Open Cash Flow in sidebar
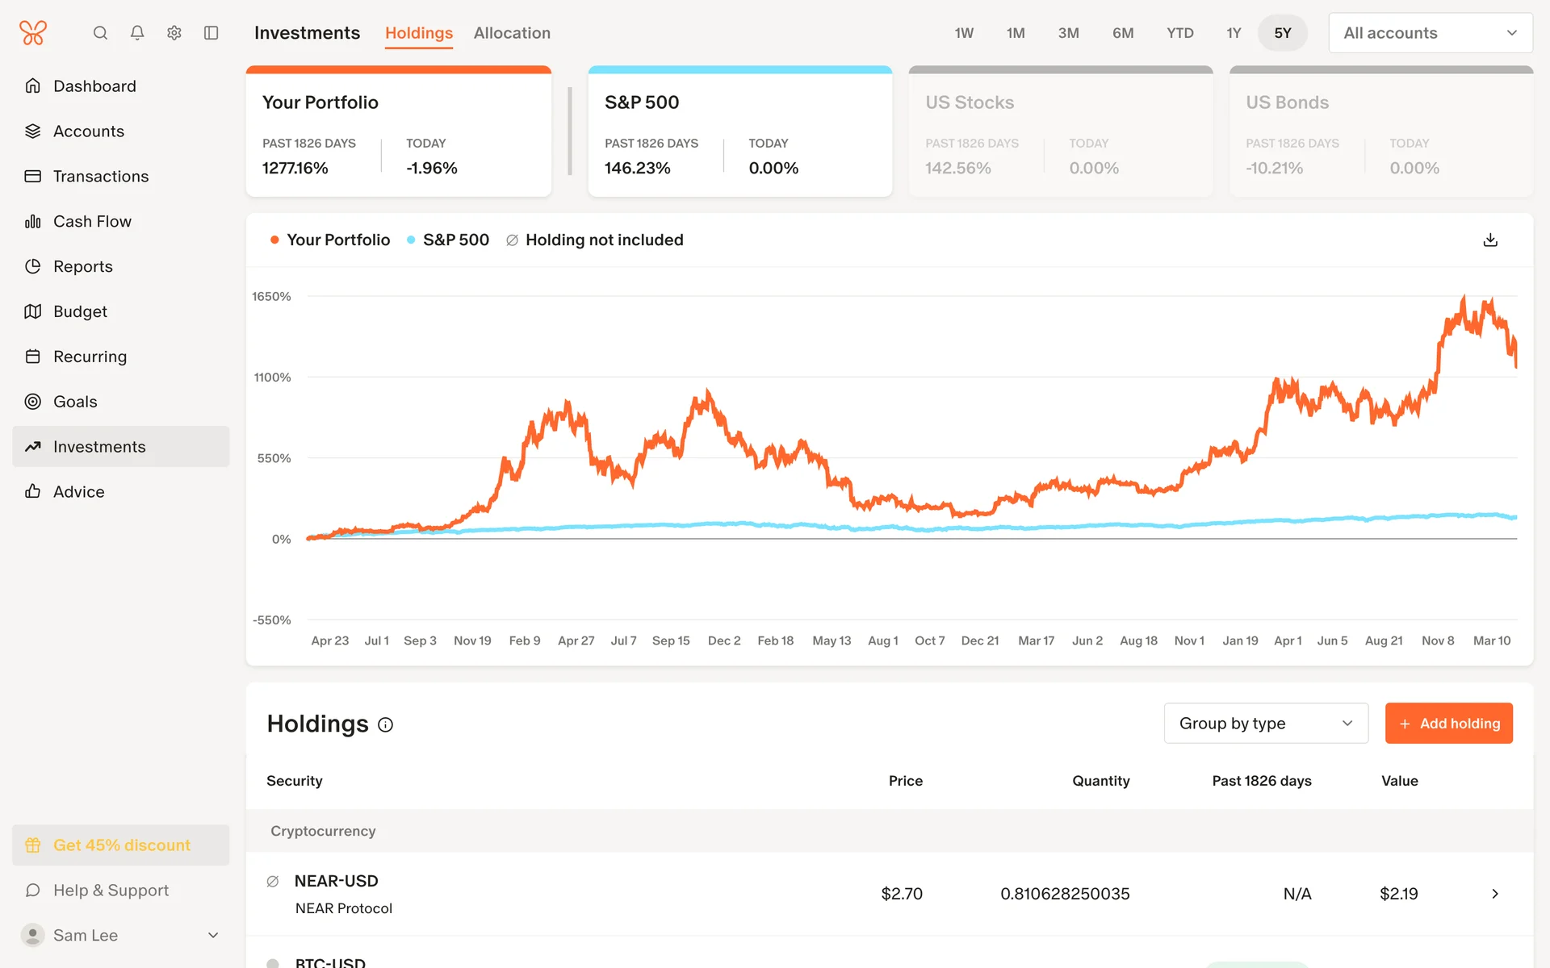This screenshot has height=968, width=1550. tap(92, 221)
